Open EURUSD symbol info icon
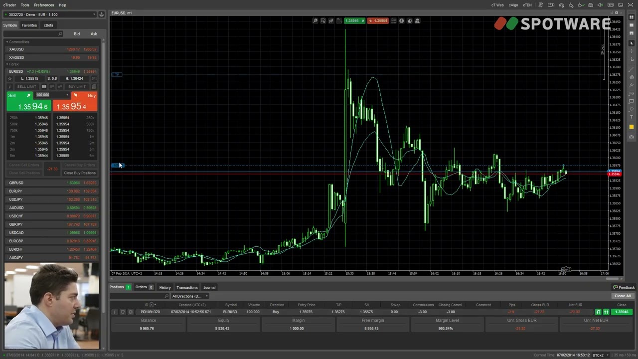The image size is (638, 359). pos(9,87)
